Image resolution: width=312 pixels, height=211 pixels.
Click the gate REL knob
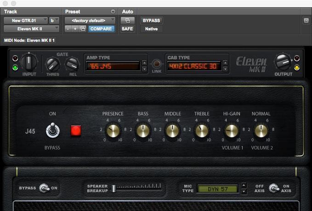(72, 64)
